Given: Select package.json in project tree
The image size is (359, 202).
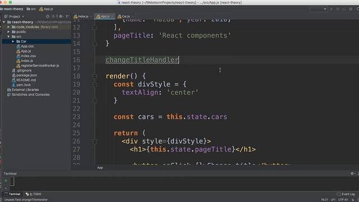Looking at the screenshot, I should tap(26, 75).
